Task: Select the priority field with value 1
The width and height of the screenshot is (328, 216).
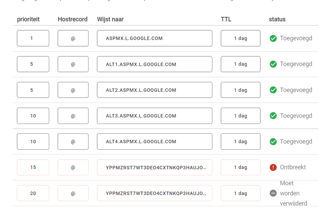Action: pos(33,38)
